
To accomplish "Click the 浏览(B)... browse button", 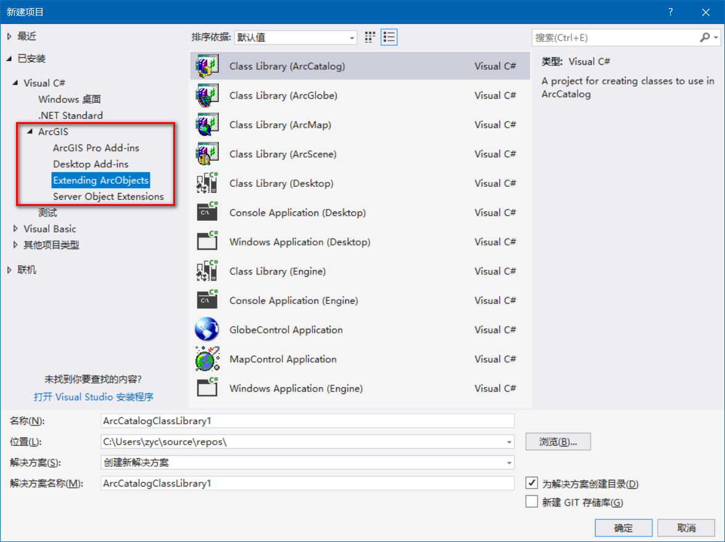I will [557, 441].
